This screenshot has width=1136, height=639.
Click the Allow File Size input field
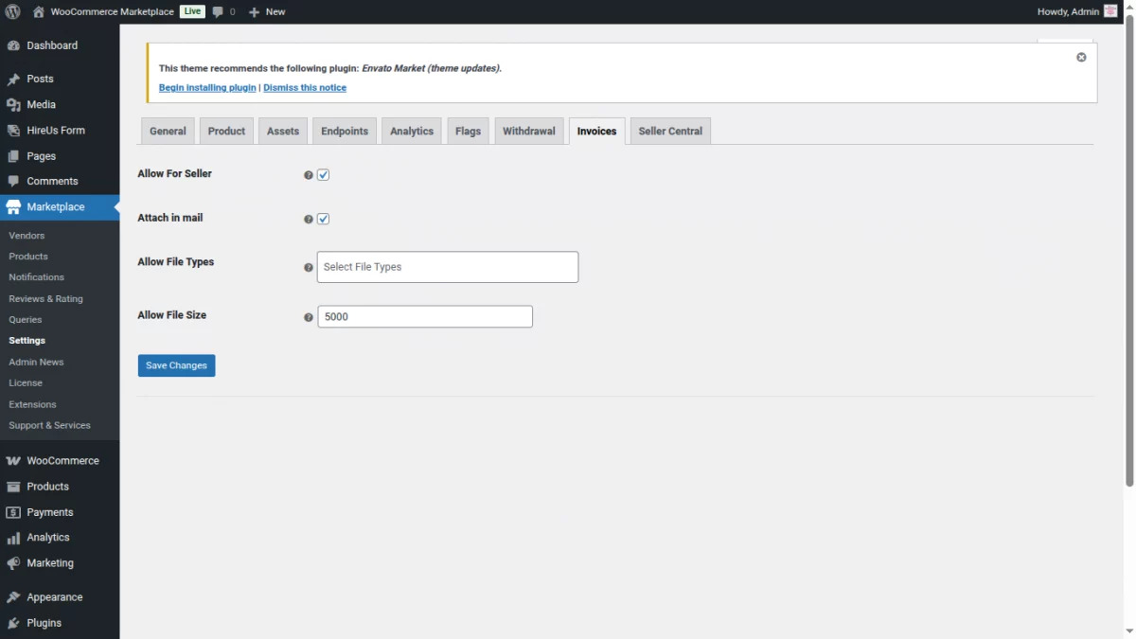(425, 316)
